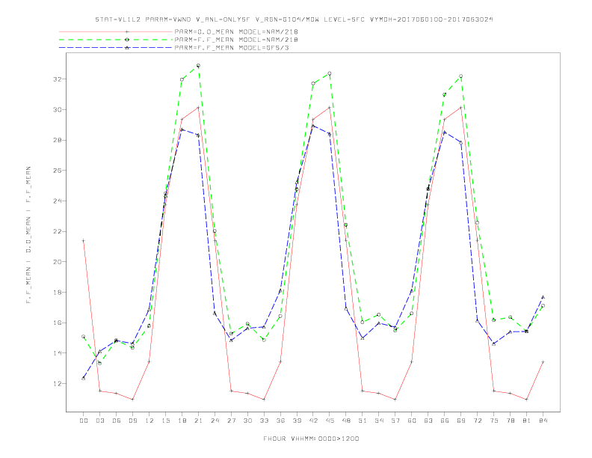
Task: Click x-axis tick label 36
Action: coord(280,421)
